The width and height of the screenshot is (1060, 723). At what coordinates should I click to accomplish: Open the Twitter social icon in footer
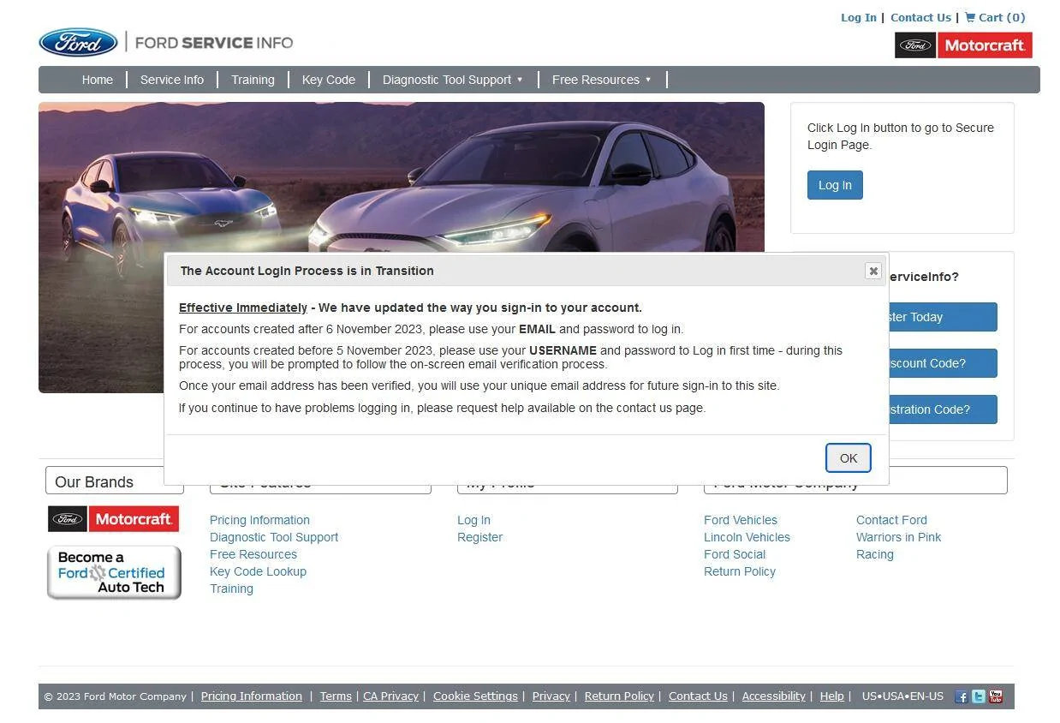978,696
